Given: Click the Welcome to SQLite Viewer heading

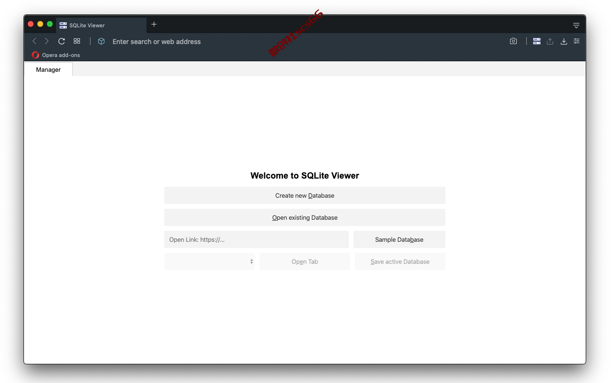Looking at the screenshot, I should pos(305,176).
